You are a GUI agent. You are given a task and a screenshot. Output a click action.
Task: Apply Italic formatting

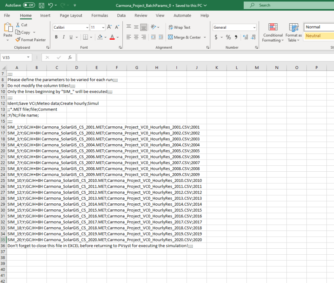pyautogui.click(x=64, y=37)
